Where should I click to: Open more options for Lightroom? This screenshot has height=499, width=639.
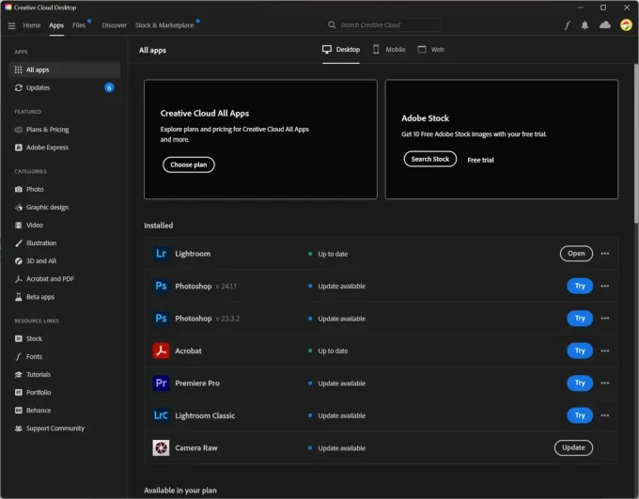pos(604,254)
